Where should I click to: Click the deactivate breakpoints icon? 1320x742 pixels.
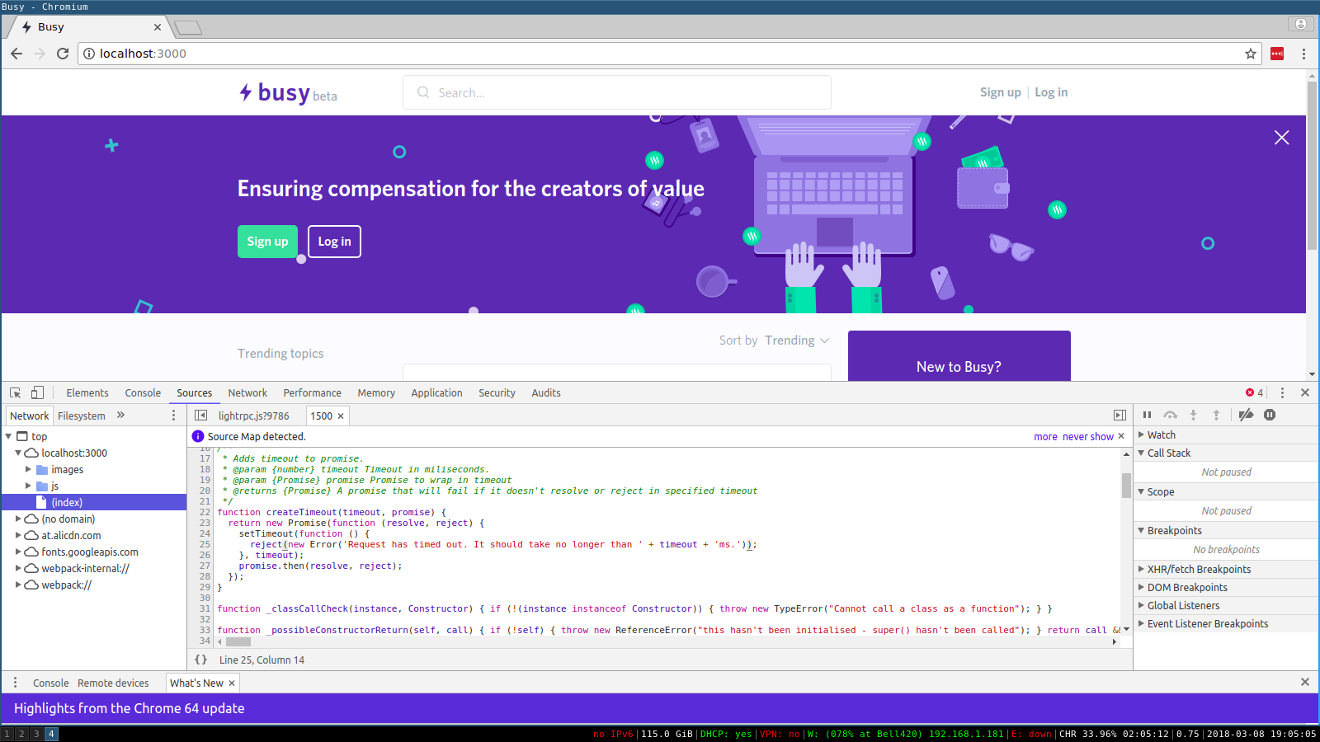point(1246,415)
